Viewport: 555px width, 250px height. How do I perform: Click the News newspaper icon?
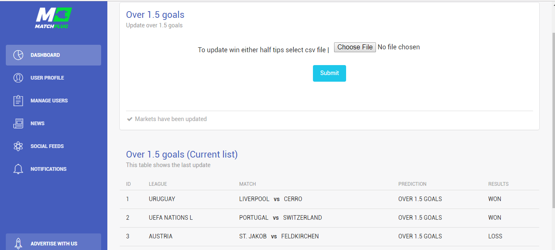click(18, 124)
